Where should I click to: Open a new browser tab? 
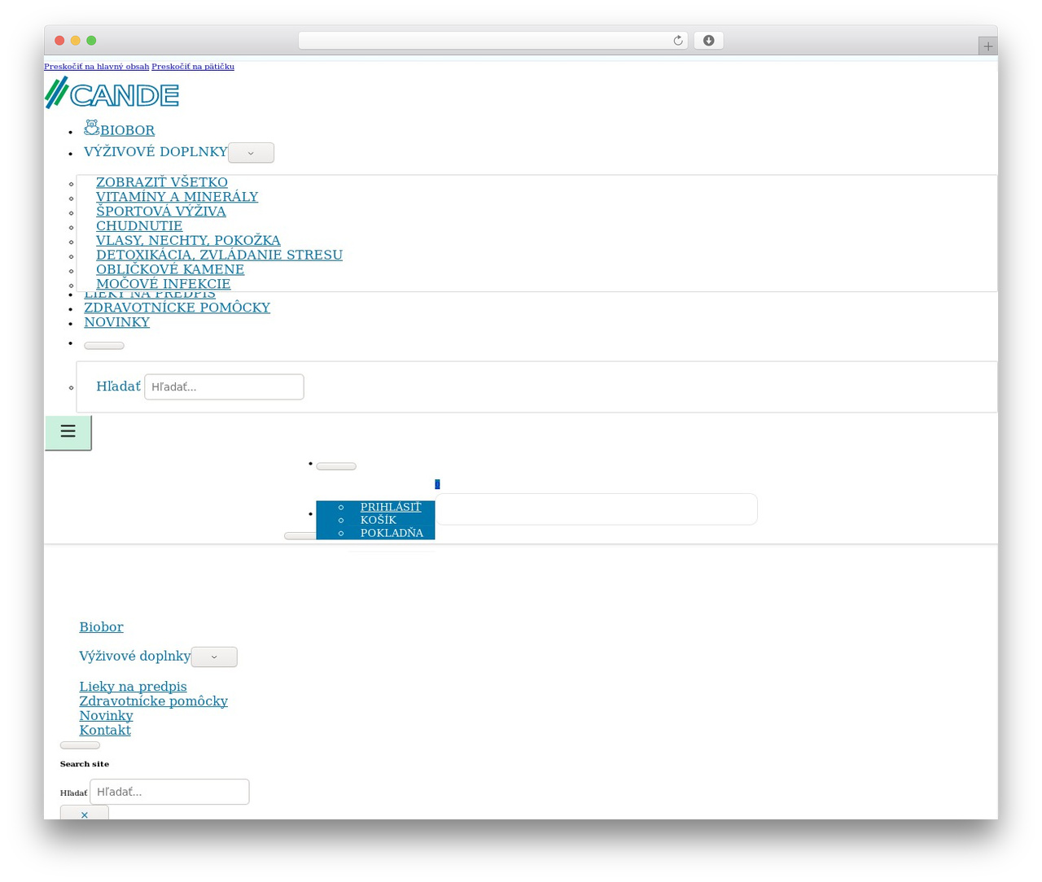tap(987, 46)
